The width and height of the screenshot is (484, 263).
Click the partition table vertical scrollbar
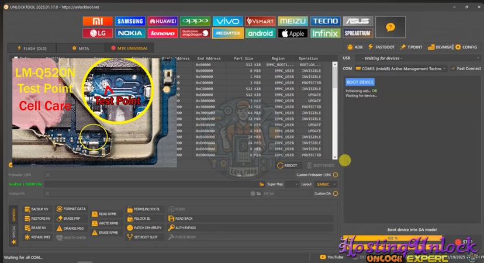(x=335, y=105)
